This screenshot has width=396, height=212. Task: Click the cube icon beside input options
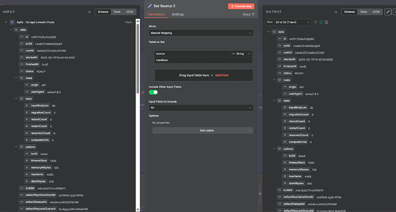click(x=21, y=147)
